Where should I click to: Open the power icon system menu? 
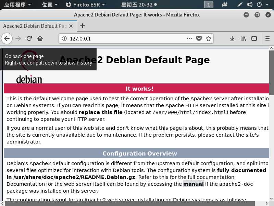pyautogui.click(x=259, y=4)
